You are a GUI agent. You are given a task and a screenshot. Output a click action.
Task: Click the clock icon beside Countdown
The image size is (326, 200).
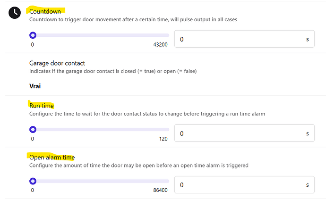pyautogui.click(x=15, y=13)
